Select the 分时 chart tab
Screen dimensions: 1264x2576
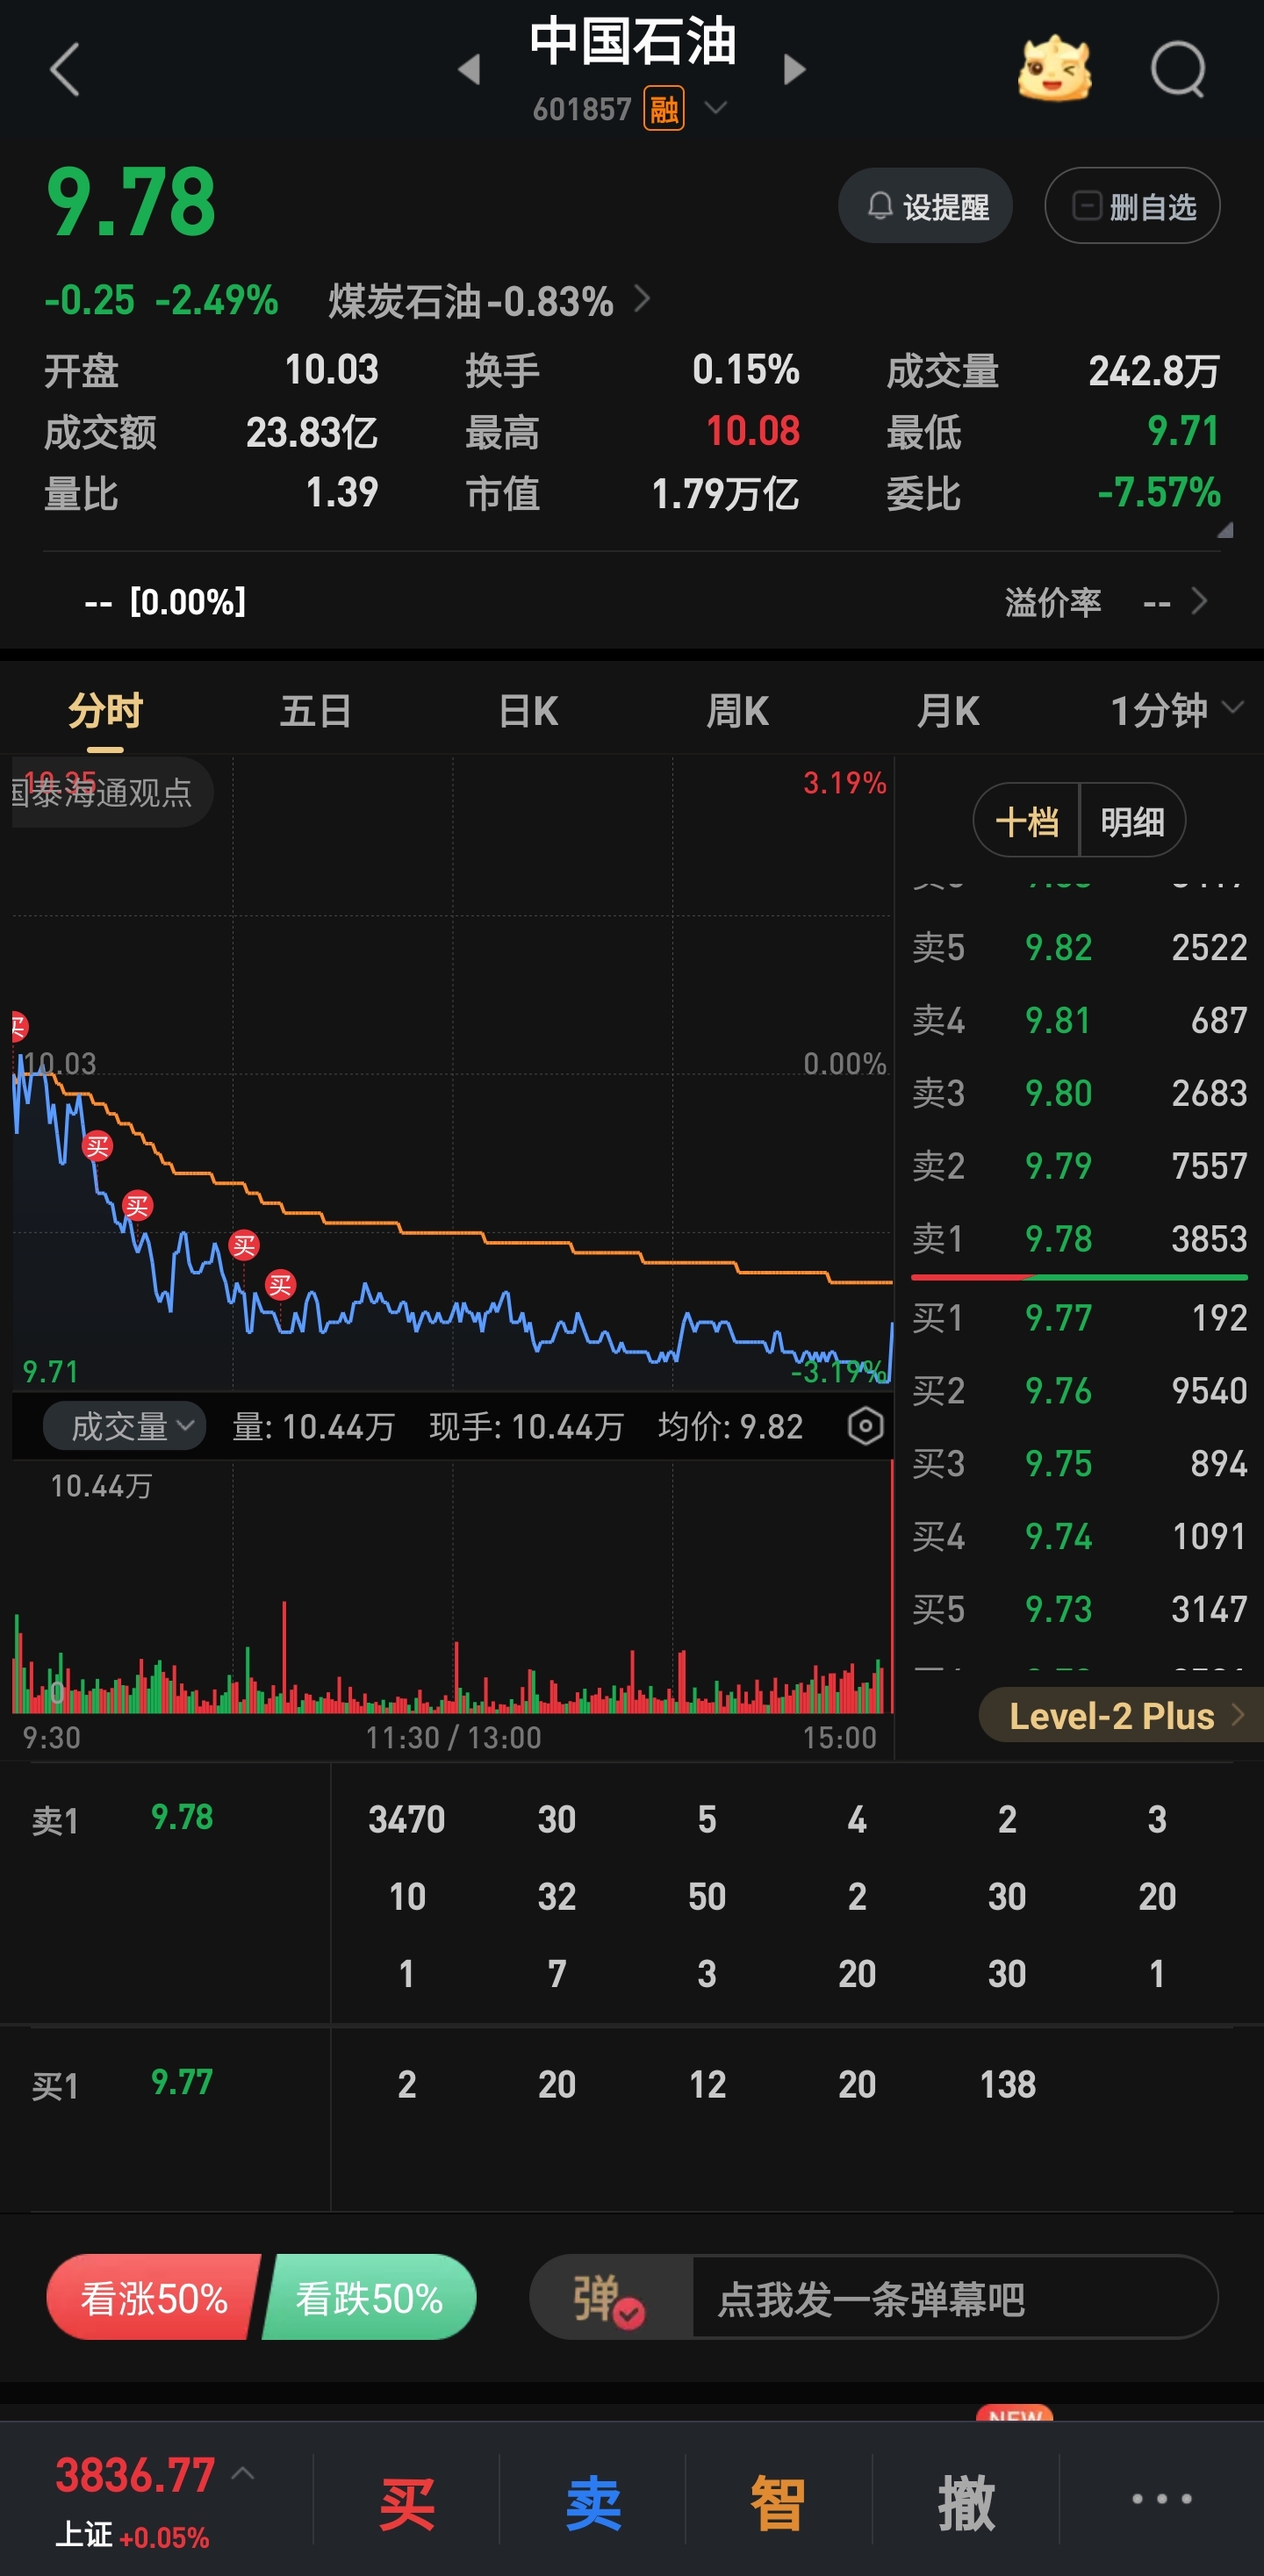[x=105, y=711]
